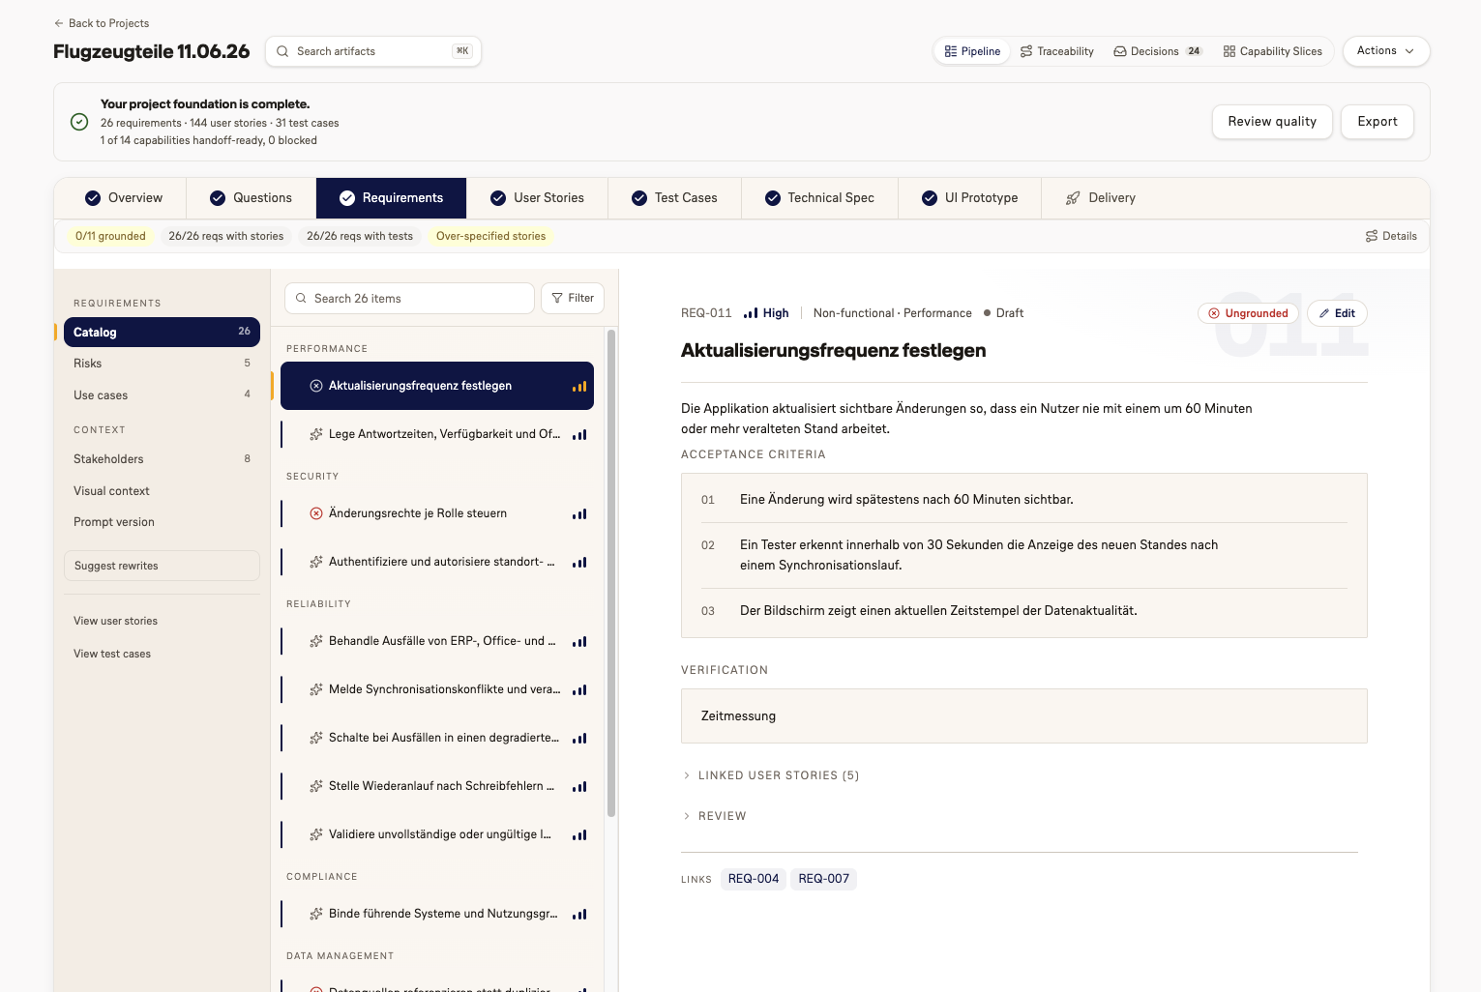Click the Zeitmessung verification box

click(1023, 715)
